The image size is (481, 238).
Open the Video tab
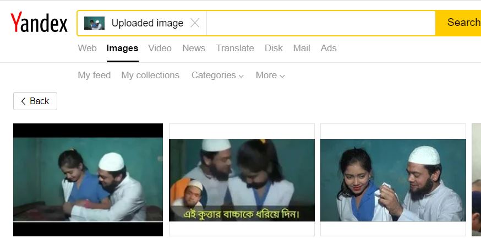(x=160, y=48)
